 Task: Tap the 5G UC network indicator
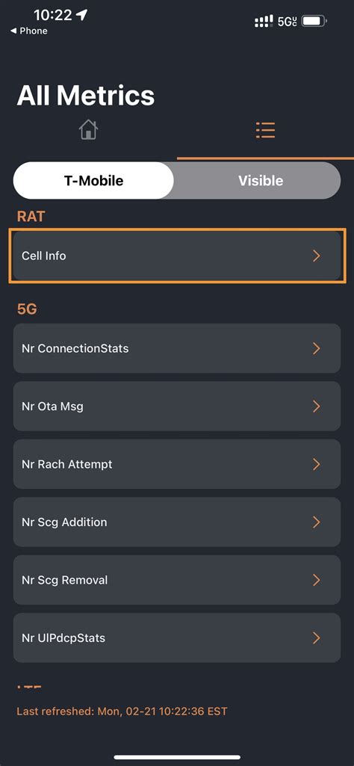point(287,22)
